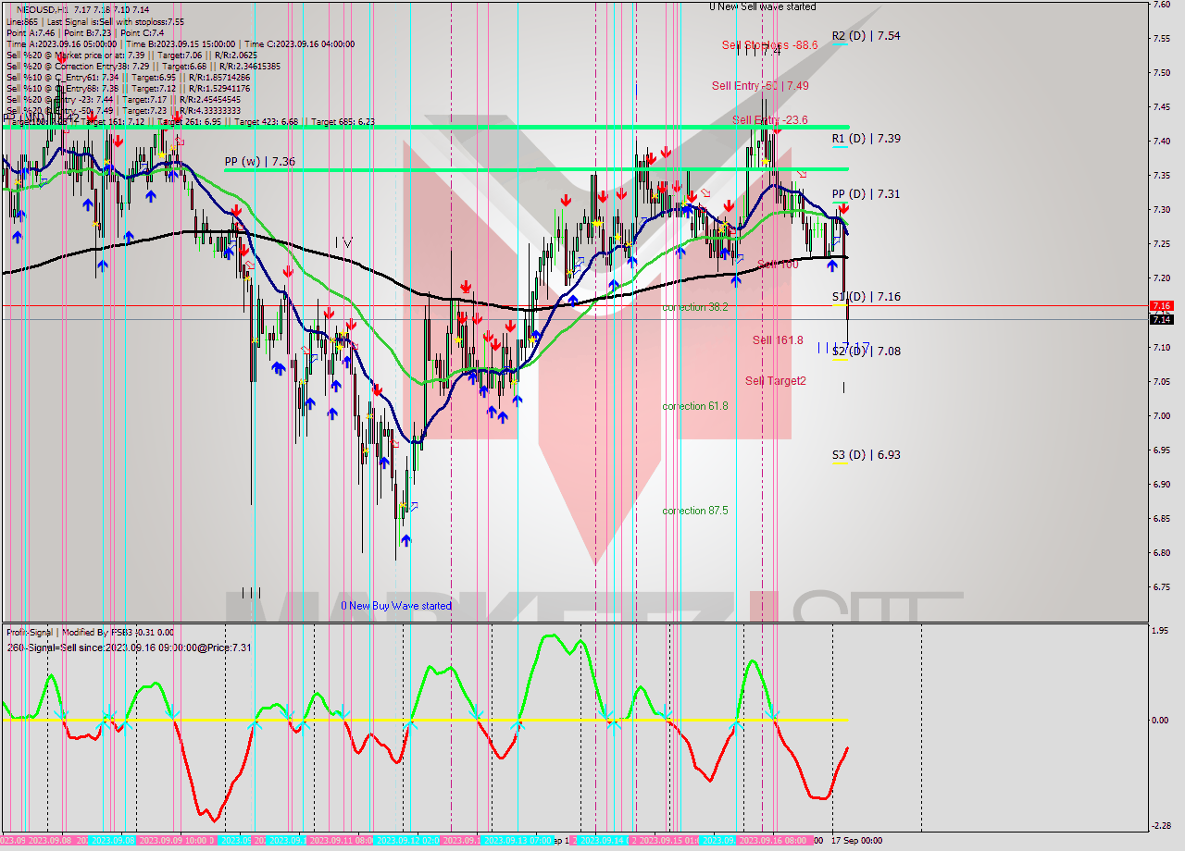Click the R2 (D) | 7.54 resistance label
This screenshot has width=1185, height=851.
tap(866, 36)
